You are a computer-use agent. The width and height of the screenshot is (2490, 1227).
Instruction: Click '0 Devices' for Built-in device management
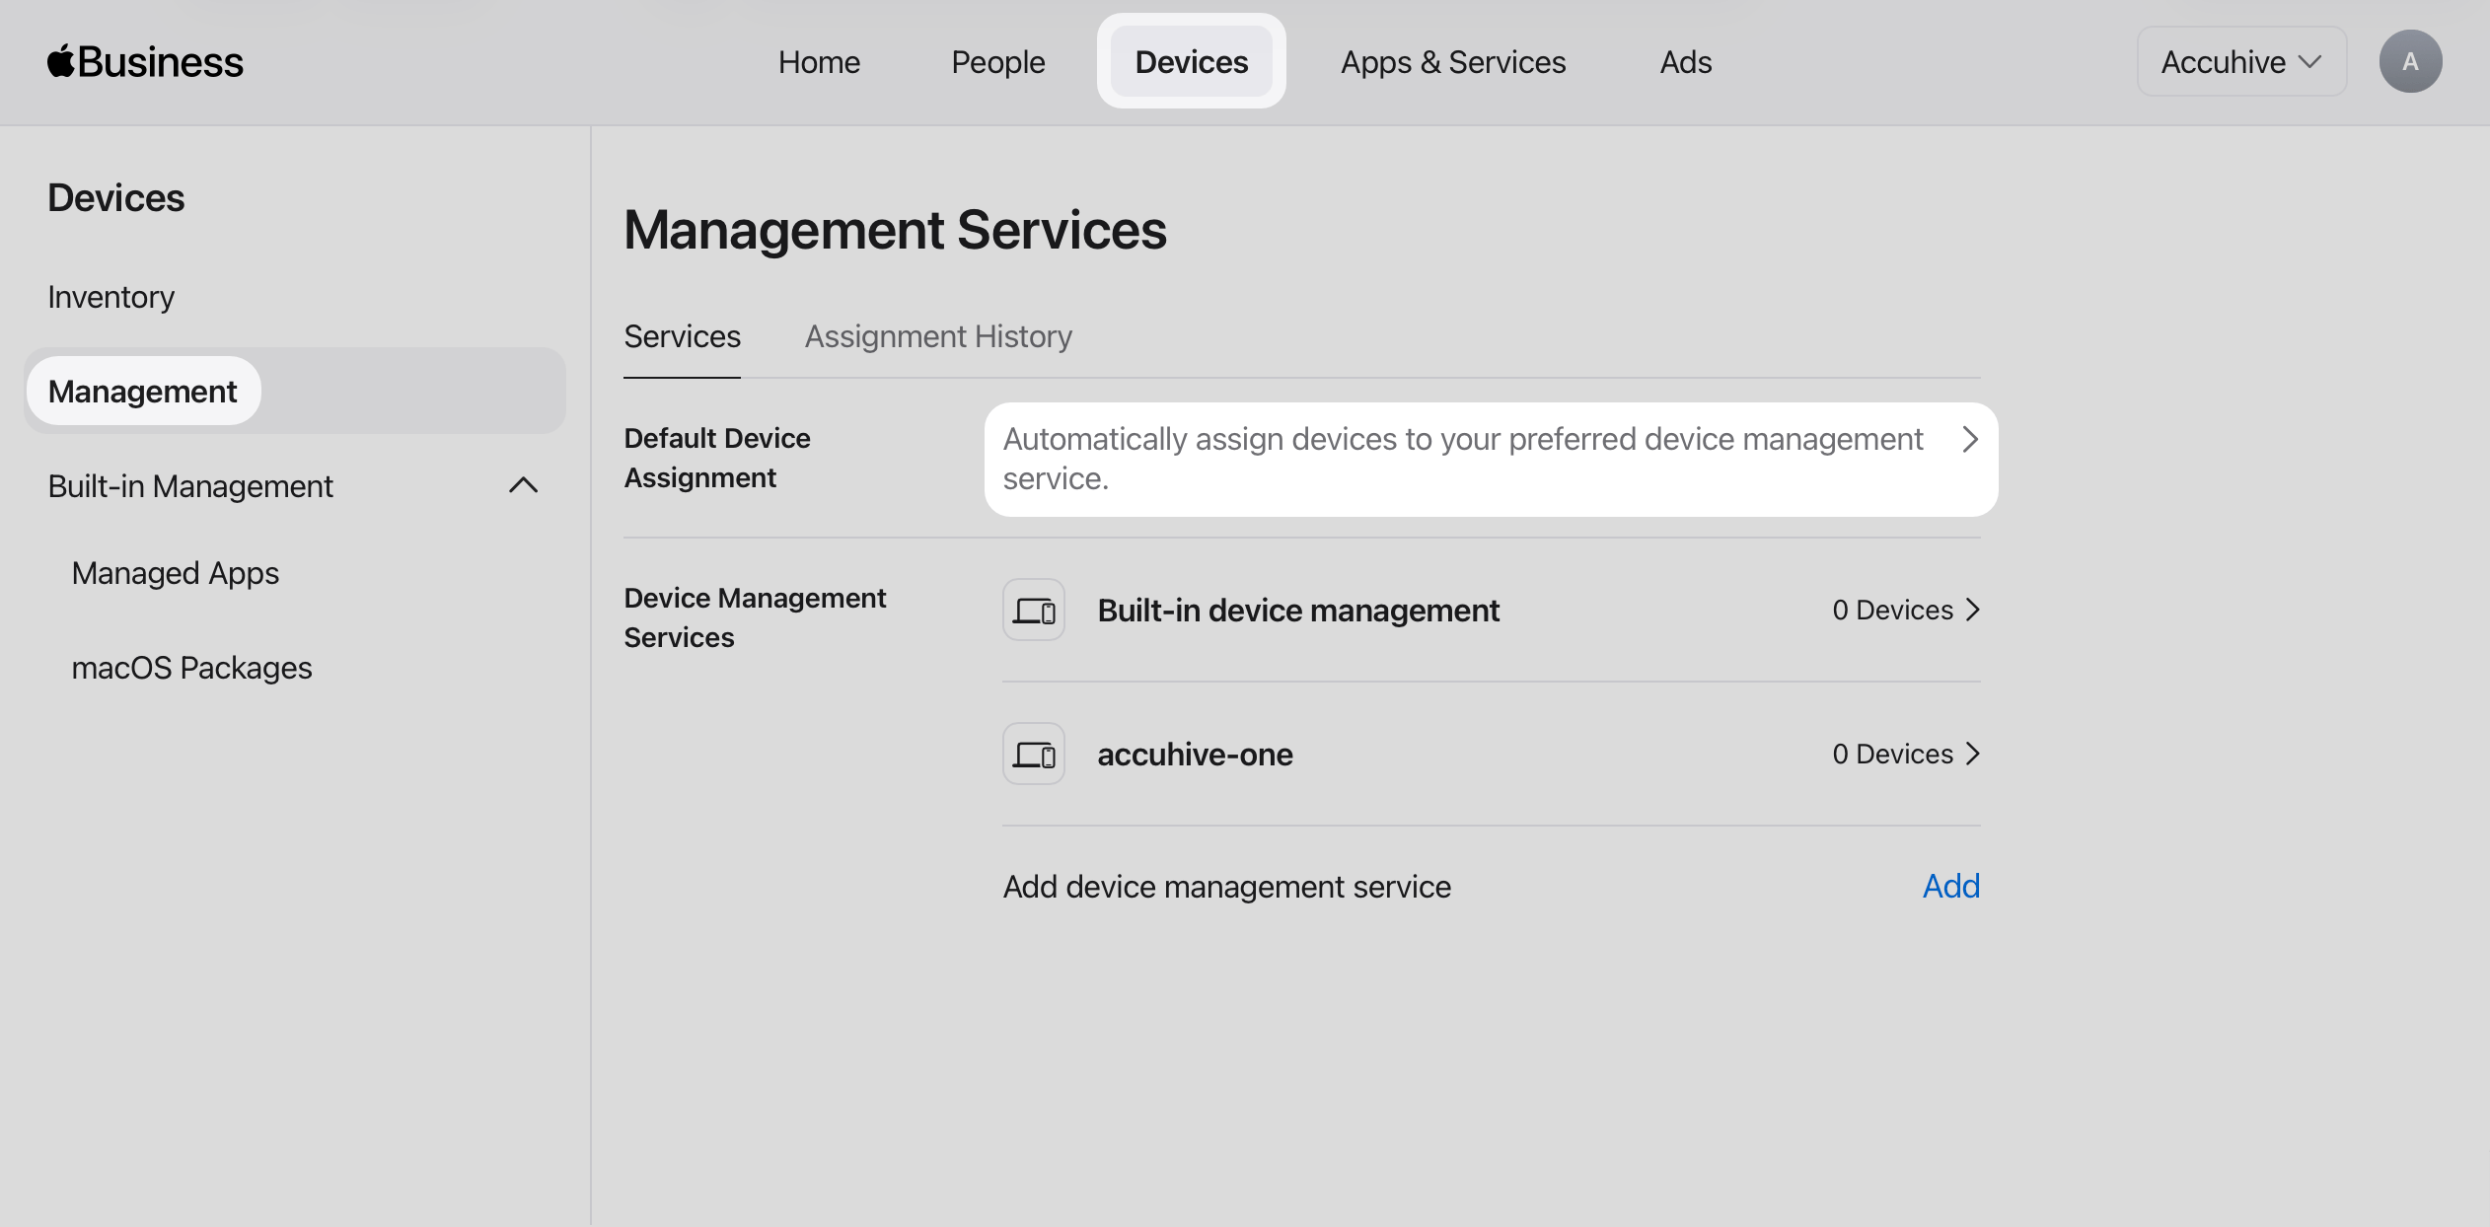point(1892,610)
